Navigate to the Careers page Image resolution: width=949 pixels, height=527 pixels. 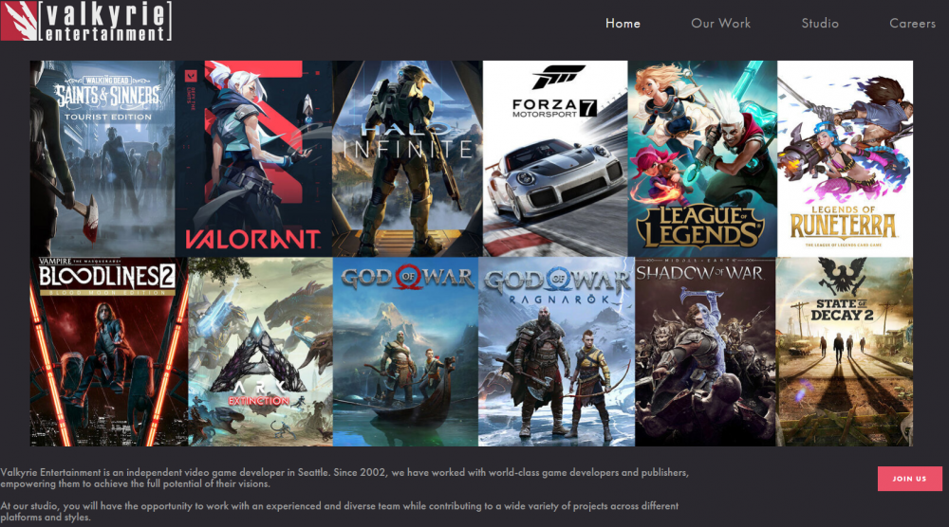pyautogui.click(x=912, y=23)
